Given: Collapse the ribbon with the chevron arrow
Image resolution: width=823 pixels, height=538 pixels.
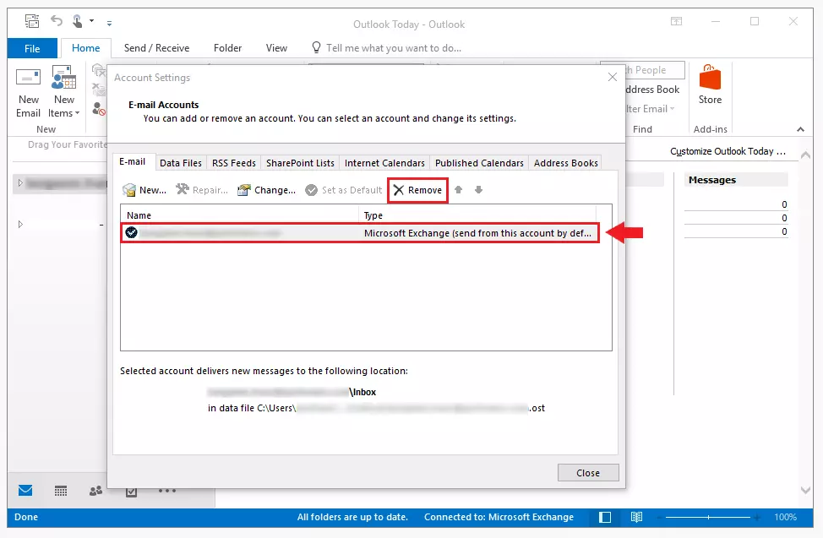Looking at the screenshot, I should point(800,129).
